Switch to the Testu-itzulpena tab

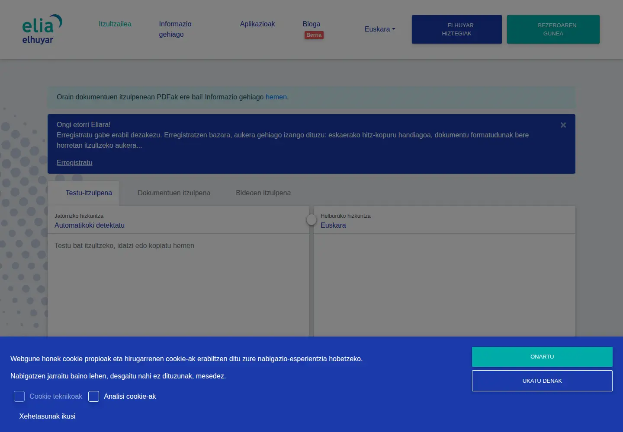click(x=83, y=193)
